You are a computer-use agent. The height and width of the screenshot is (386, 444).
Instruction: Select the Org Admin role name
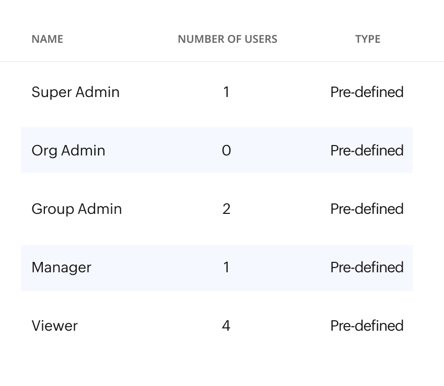pyautogui.click(x=68, y=151)
